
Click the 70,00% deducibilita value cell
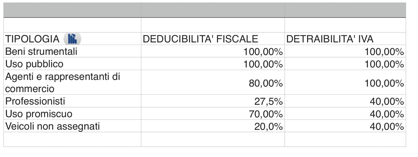[213, 113]
